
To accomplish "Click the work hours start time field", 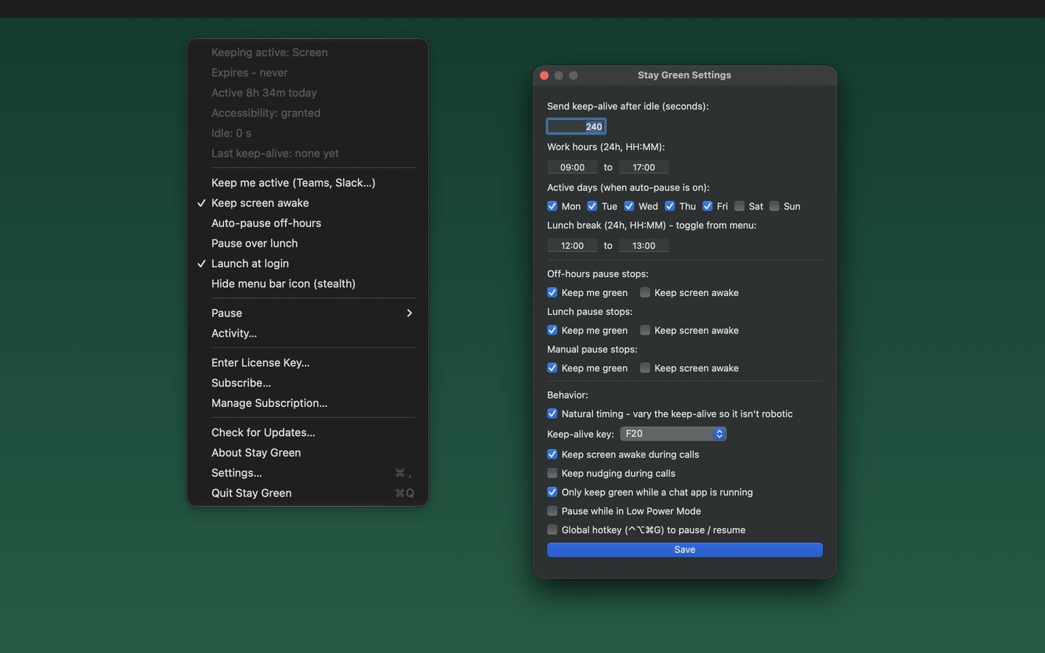I will point(573,167).
